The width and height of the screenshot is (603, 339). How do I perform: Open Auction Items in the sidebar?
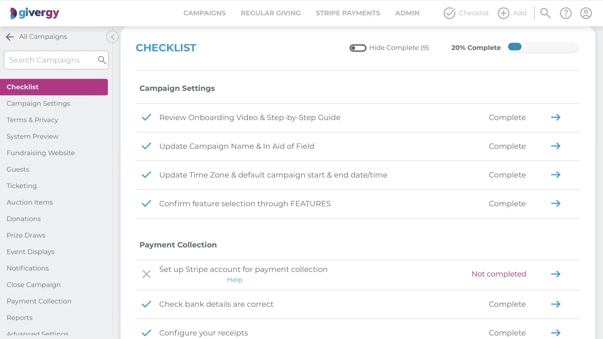(x=30, y=202)
